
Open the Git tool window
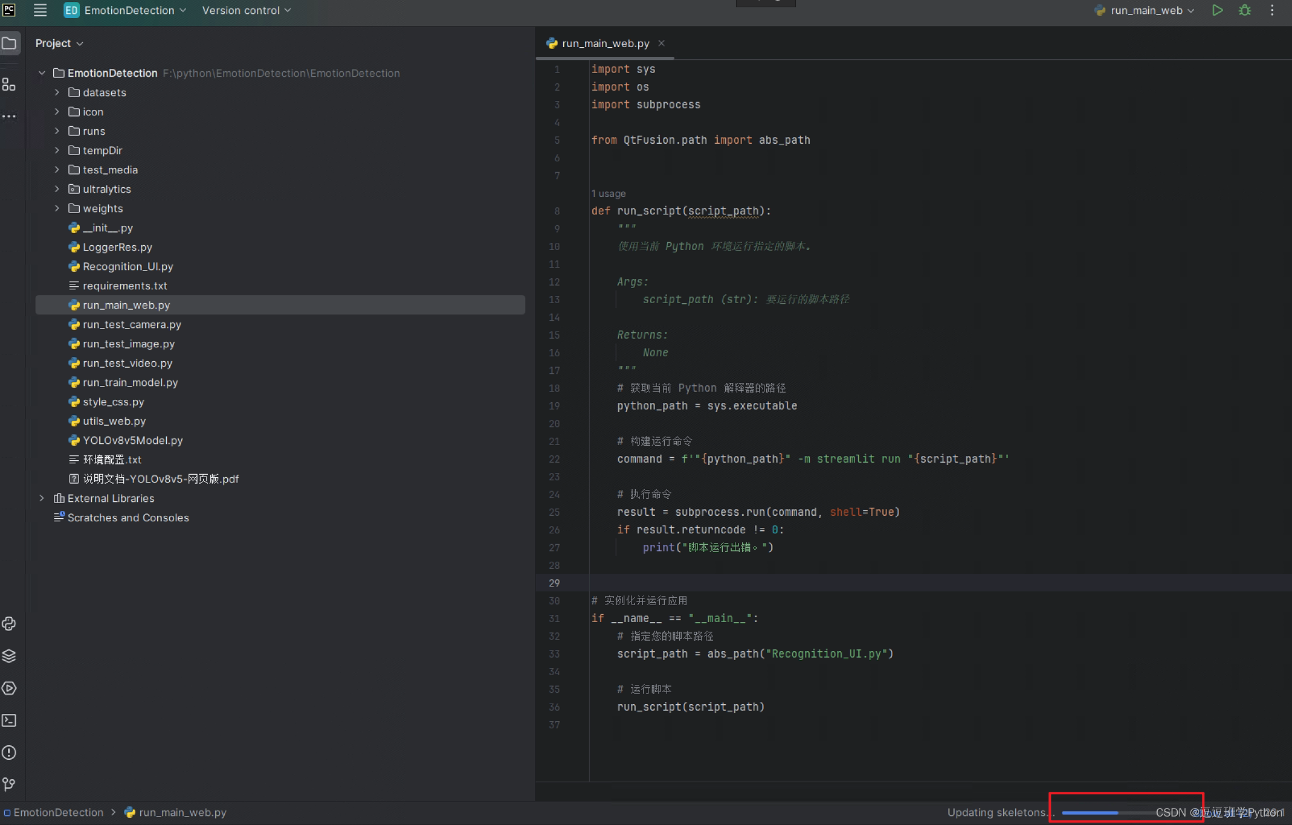9,784
